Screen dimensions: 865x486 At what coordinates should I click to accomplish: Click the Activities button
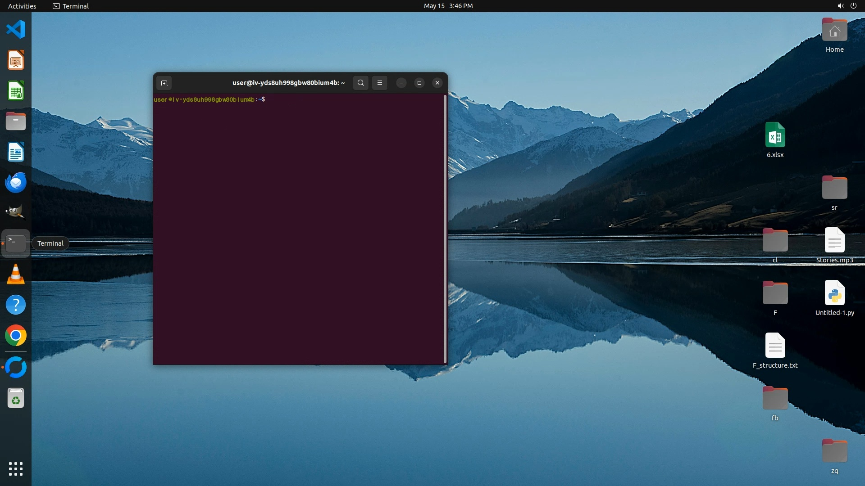[x=22, y=6]
